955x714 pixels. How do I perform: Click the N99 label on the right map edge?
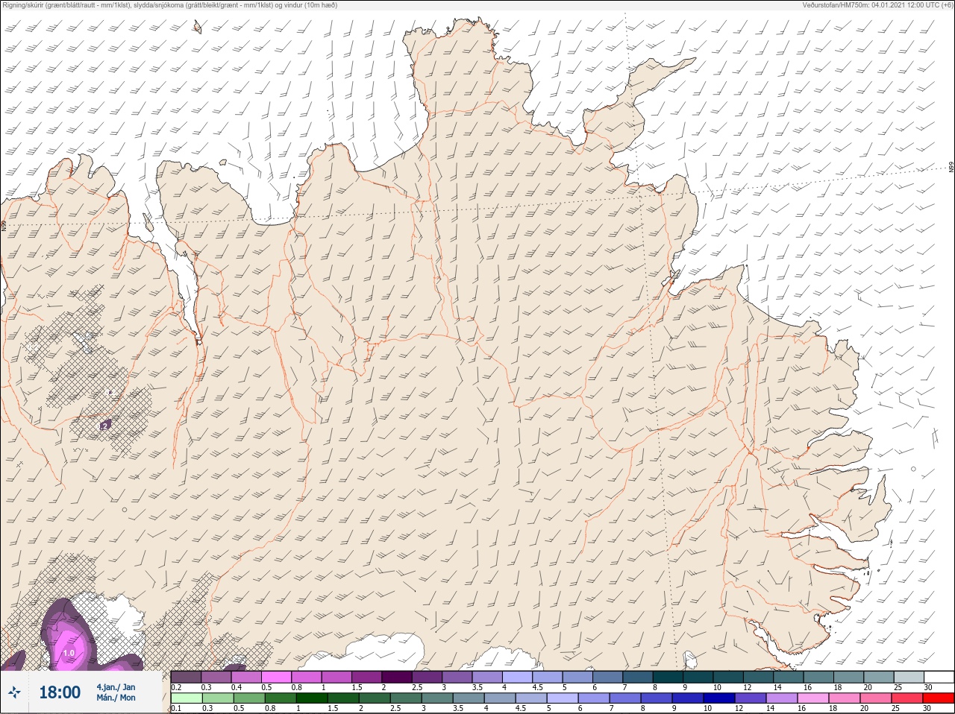point(951,168)
